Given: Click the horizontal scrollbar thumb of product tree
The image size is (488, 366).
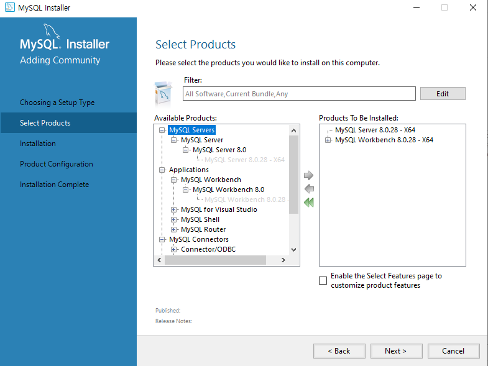Looking at the screenshot, I should (215, 260).
